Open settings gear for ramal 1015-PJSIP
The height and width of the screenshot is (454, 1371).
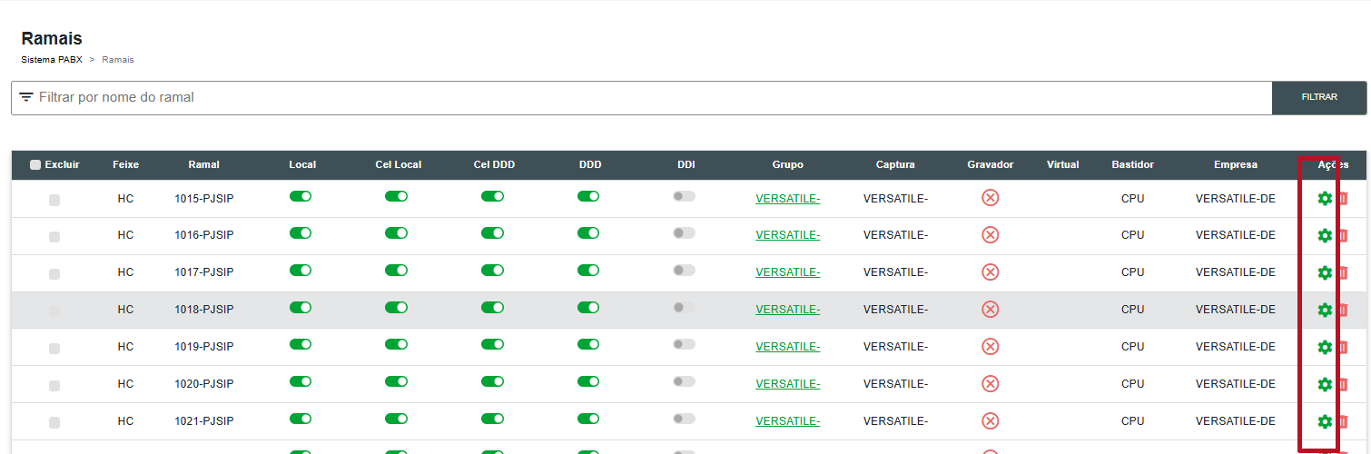pyautogui.click(x=1325, y=198)
